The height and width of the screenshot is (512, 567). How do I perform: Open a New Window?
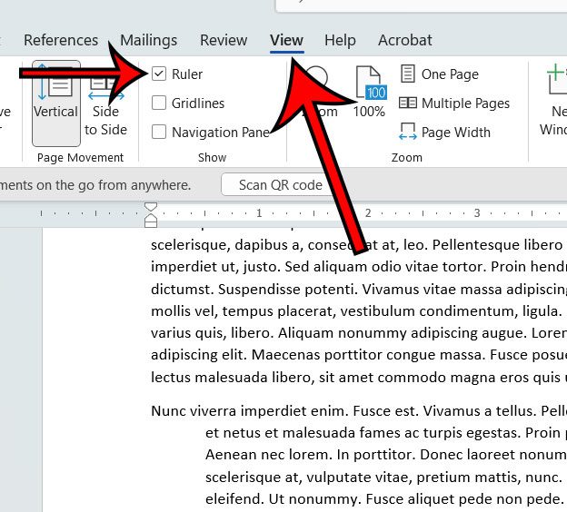click(x=552, y=100)
